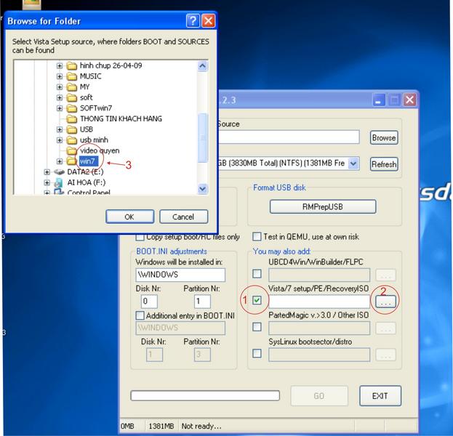
Task: Expand the USB folder tree node
Action: 60,129
